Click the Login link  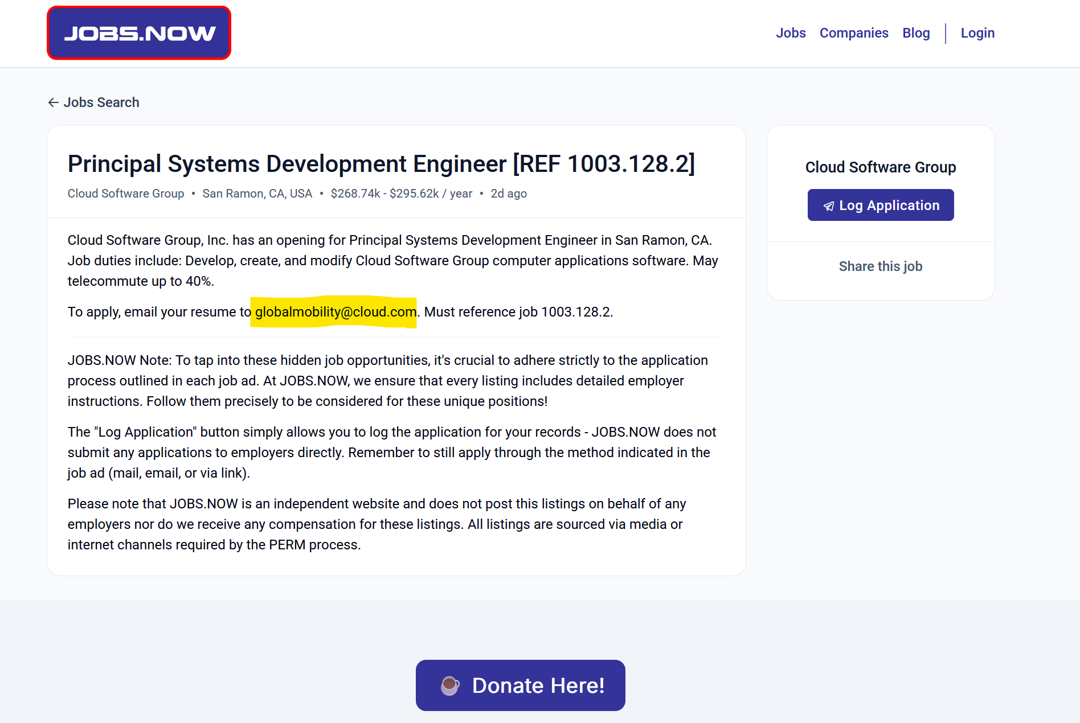(977, 33)
